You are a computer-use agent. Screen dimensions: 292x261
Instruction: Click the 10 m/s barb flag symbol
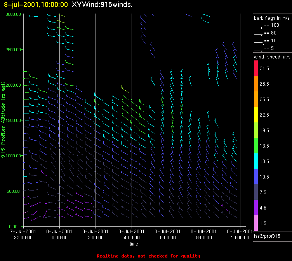(259, 43)
